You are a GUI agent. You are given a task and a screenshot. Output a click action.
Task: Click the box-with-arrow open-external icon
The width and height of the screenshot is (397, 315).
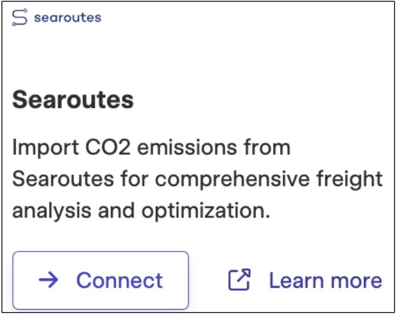point(239,279)
